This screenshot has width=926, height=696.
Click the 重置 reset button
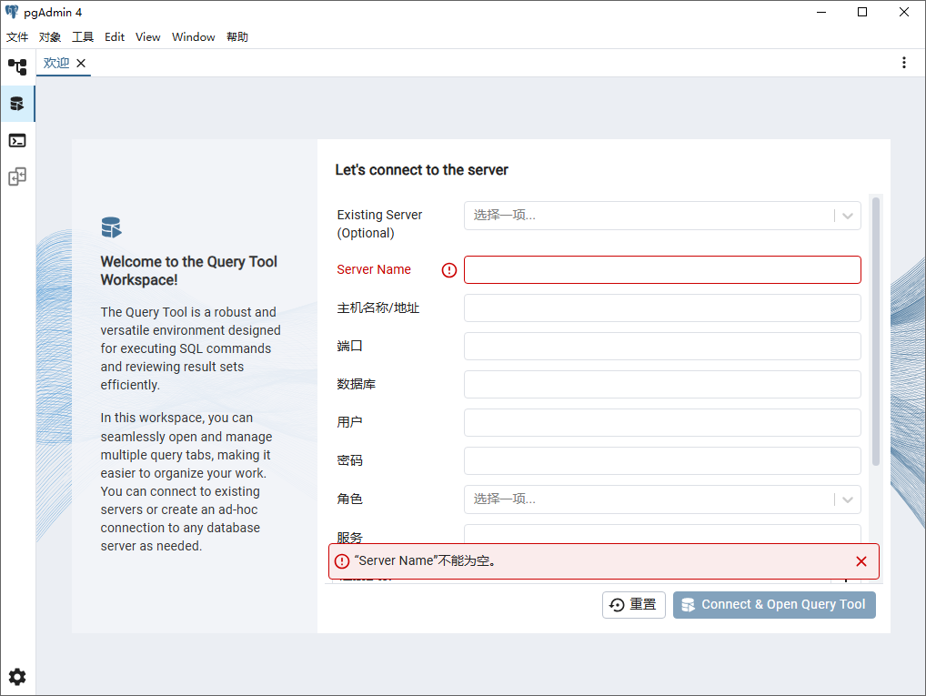(x=634, y=605)
